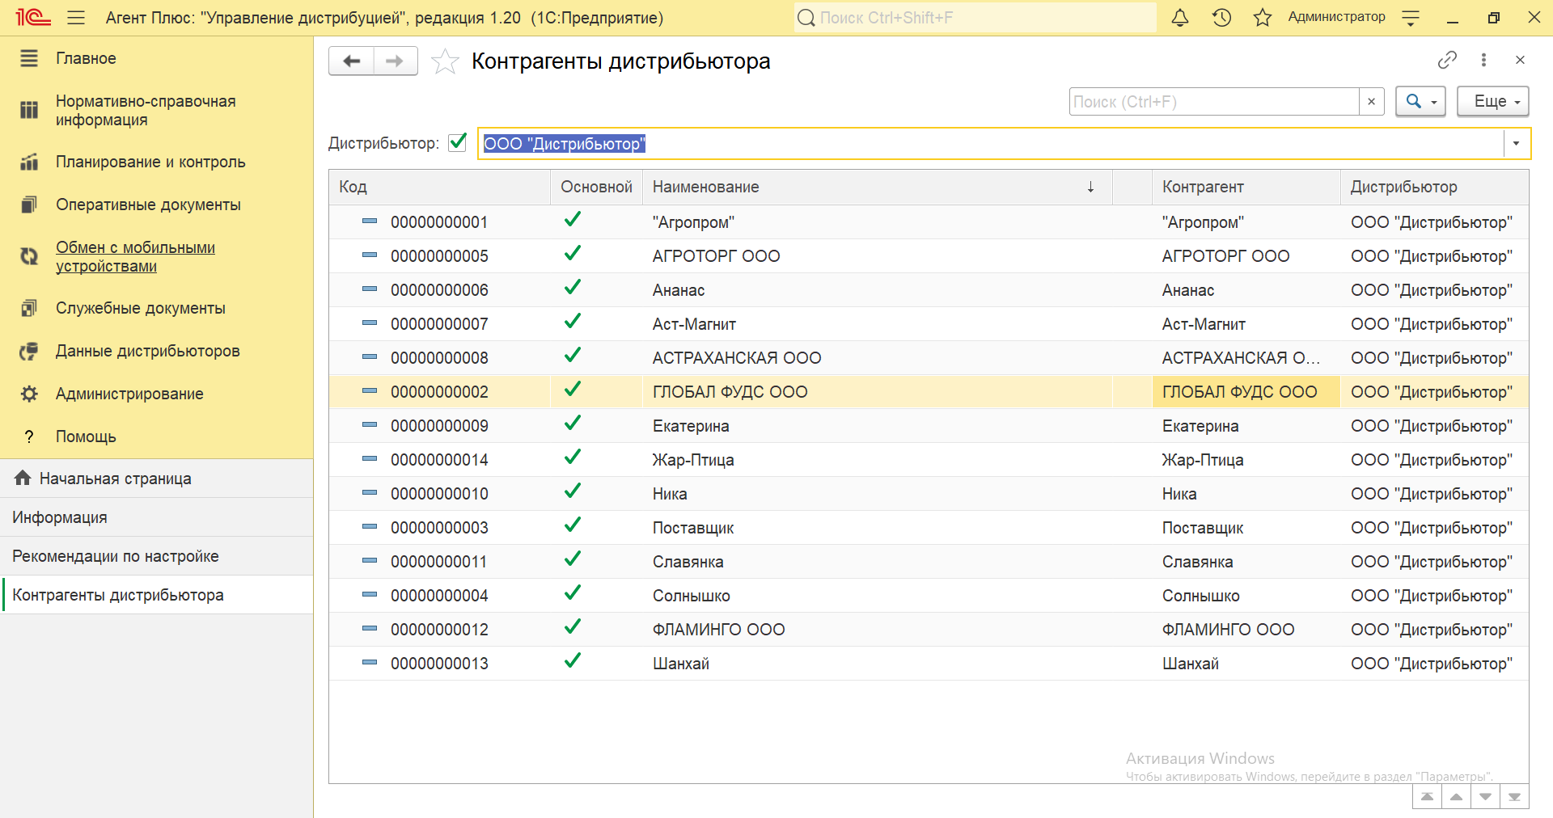
Task: Click the Администратор user name
Action: tap(1336, 17)
